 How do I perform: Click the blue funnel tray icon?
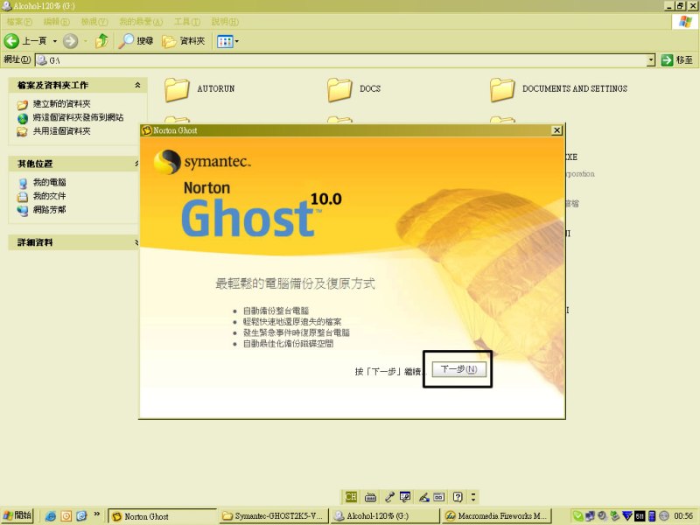click(627, 516)
